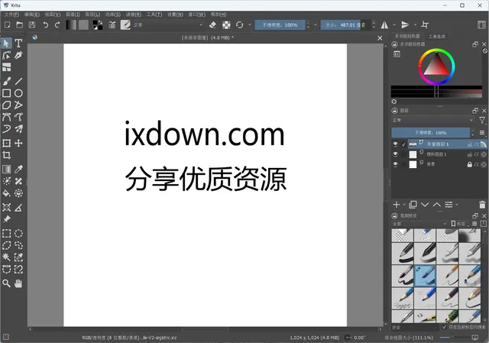Screen dimensions: 489x343
Task: Expand the layer properties dropdown arrow
Action: click(x=457, y=205)
